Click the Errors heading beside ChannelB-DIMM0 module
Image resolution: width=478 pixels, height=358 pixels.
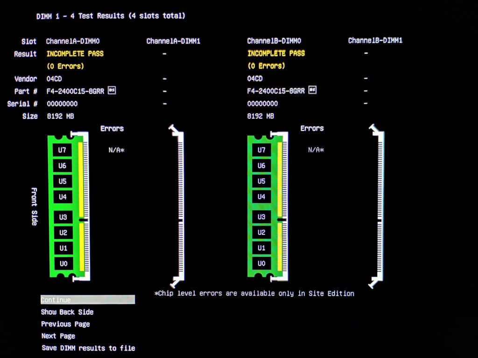point(312,129)
